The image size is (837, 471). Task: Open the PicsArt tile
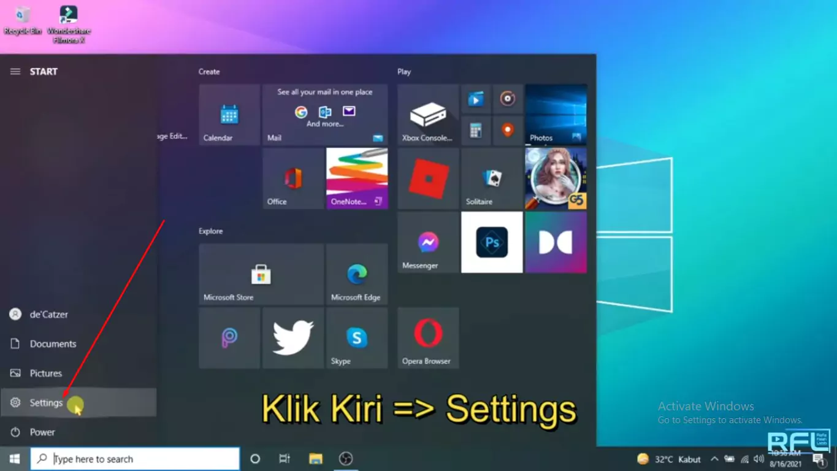229,338
